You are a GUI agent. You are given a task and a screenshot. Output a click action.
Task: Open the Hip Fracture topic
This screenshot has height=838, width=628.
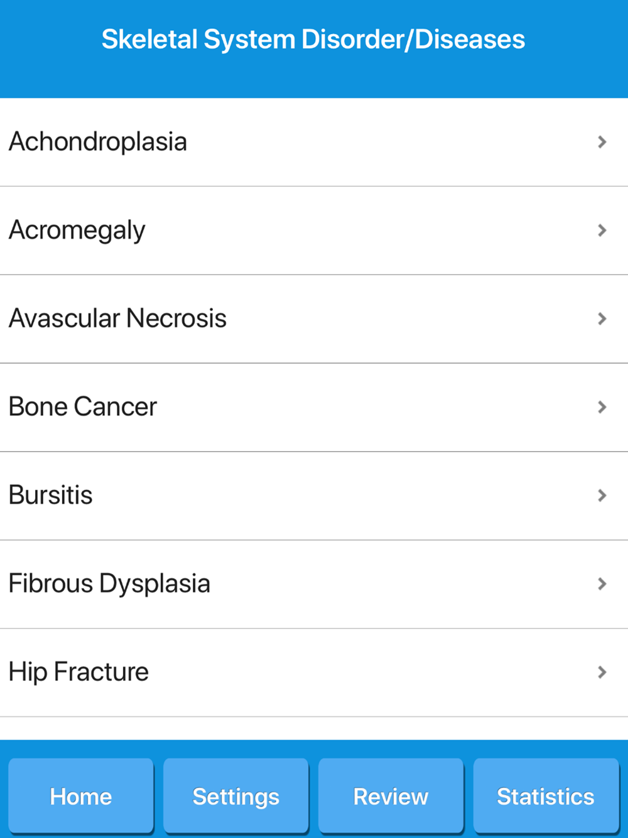point(78,673)
